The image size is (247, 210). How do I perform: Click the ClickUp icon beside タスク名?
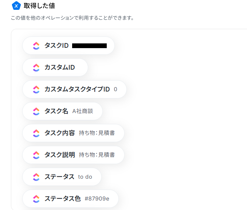36,111
